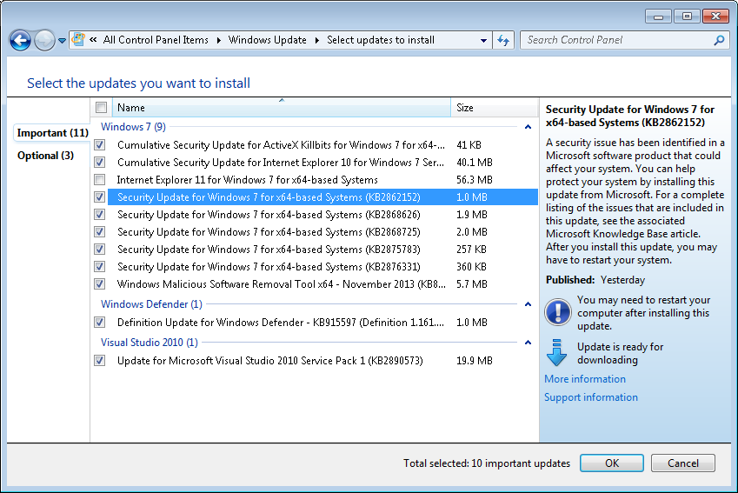738x493 pixels.
Task: Click the blue download arrow icon
Action: click(x=556, y=352)
